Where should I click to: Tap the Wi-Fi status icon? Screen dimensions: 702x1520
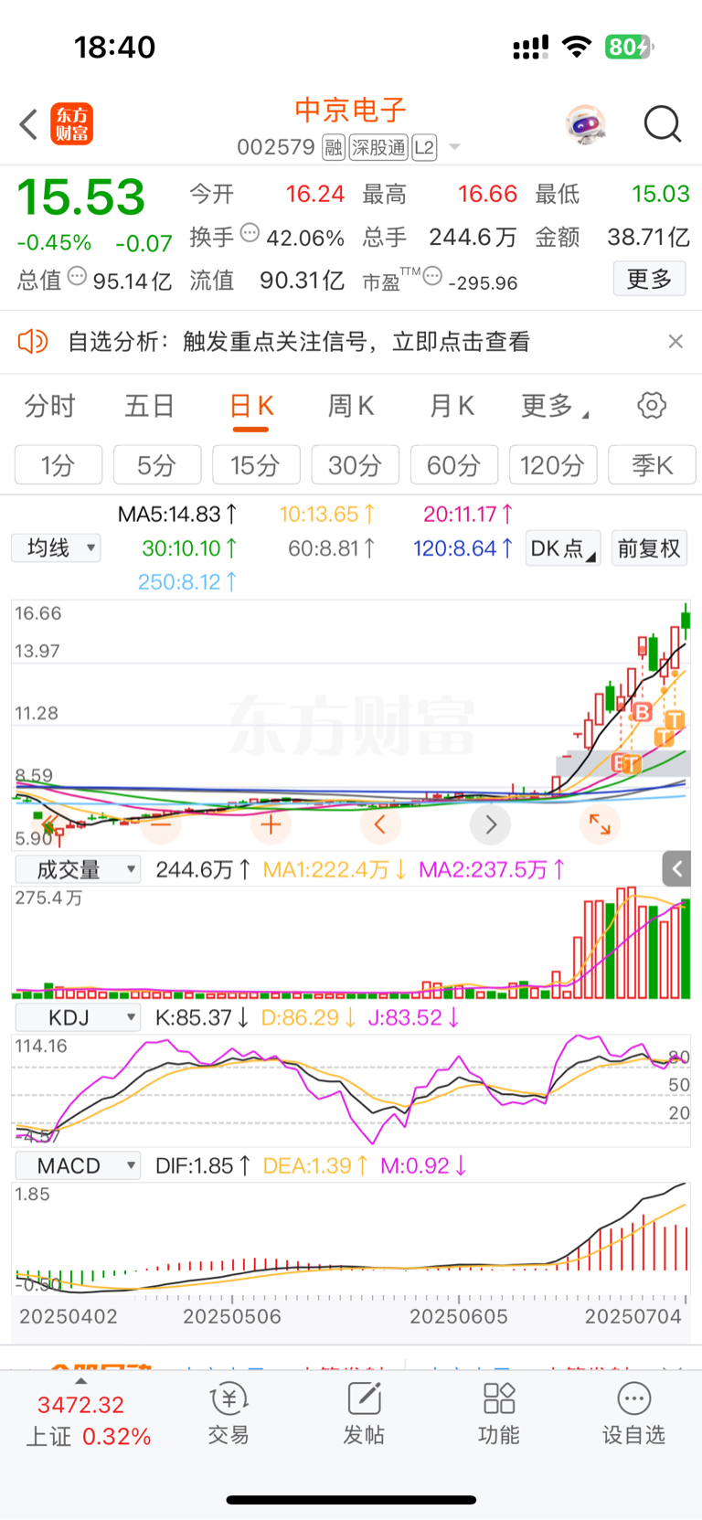577,47
